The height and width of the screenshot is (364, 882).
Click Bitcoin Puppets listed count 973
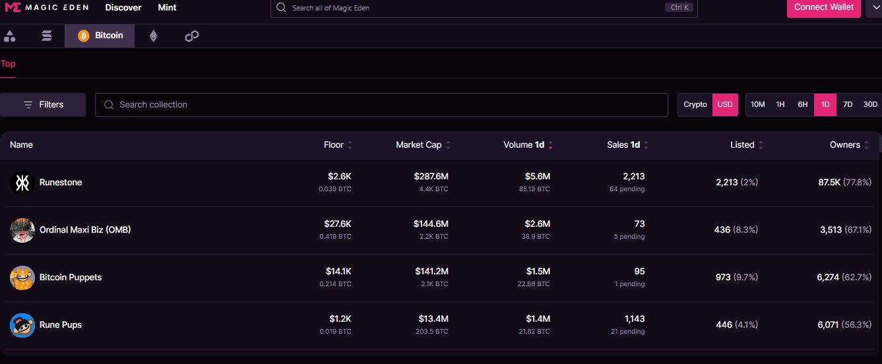click(723, 278)
